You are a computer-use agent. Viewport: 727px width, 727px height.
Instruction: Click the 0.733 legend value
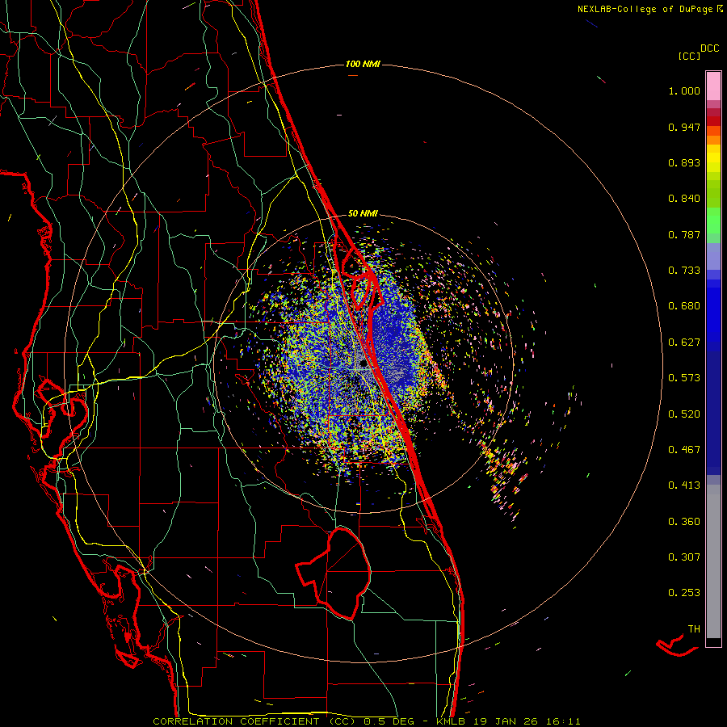[x=684, y=271]
